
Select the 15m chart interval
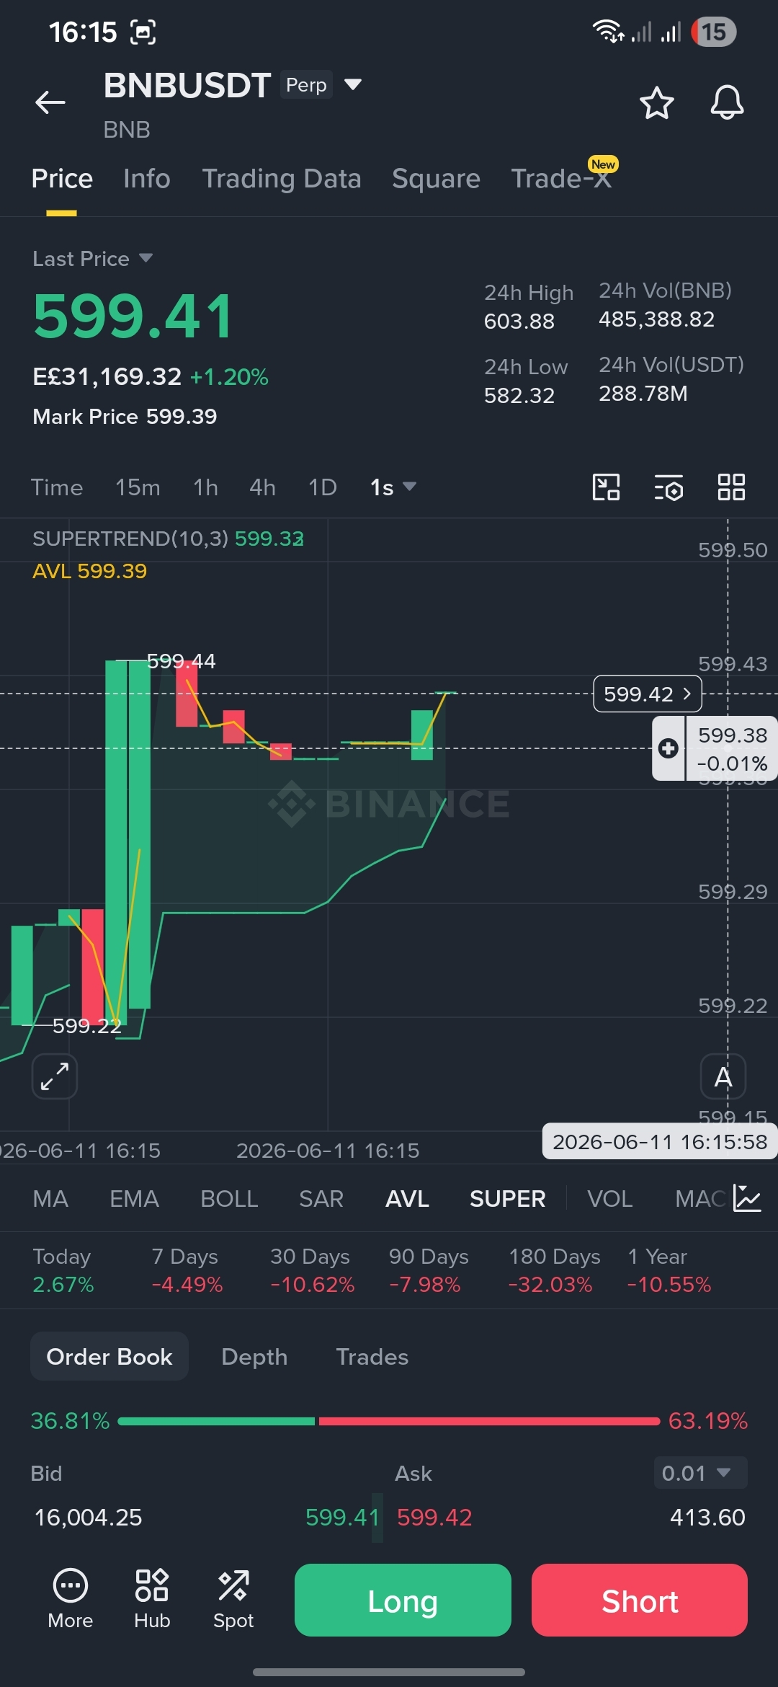138,487
